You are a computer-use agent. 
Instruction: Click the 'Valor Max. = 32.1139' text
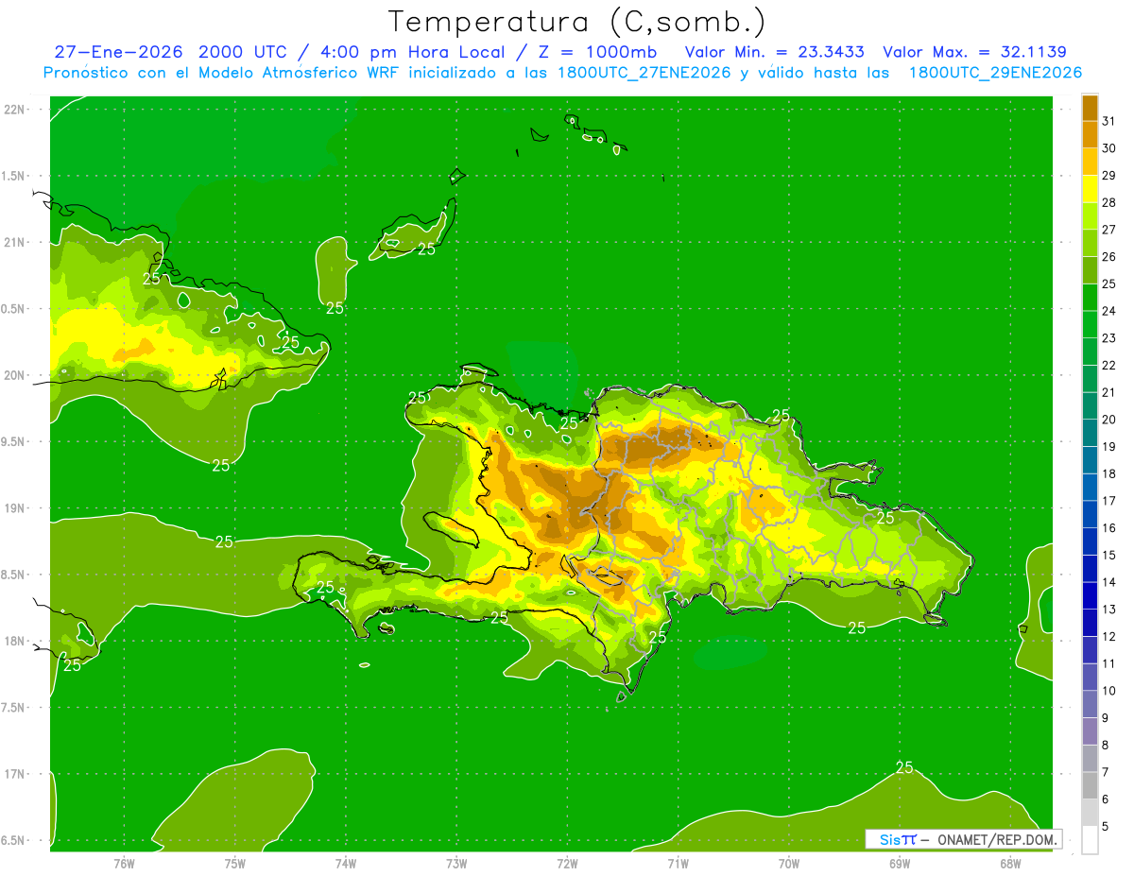975,52
